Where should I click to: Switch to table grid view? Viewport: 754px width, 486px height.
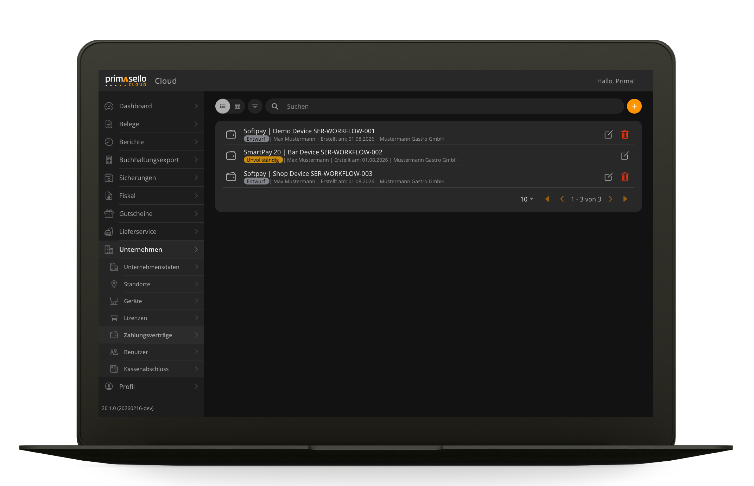237,106
